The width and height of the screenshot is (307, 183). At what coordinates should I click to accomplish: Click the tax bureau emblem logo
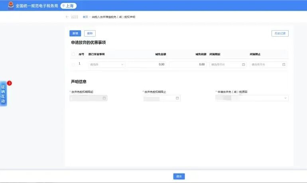tap(11, 5)
